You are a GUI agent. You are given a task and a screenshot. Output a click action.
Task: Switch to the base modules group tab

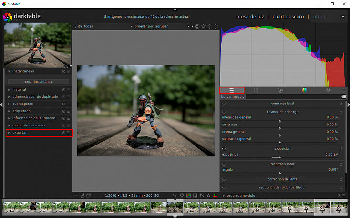pyautogui.click(x=280, y=90)
